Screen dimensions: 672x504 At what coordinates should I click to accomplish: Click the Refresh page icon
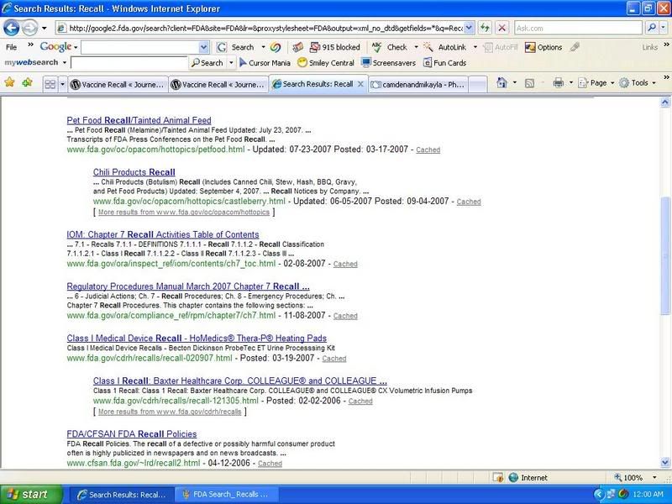pyautogui.click(x=486, y=29)
